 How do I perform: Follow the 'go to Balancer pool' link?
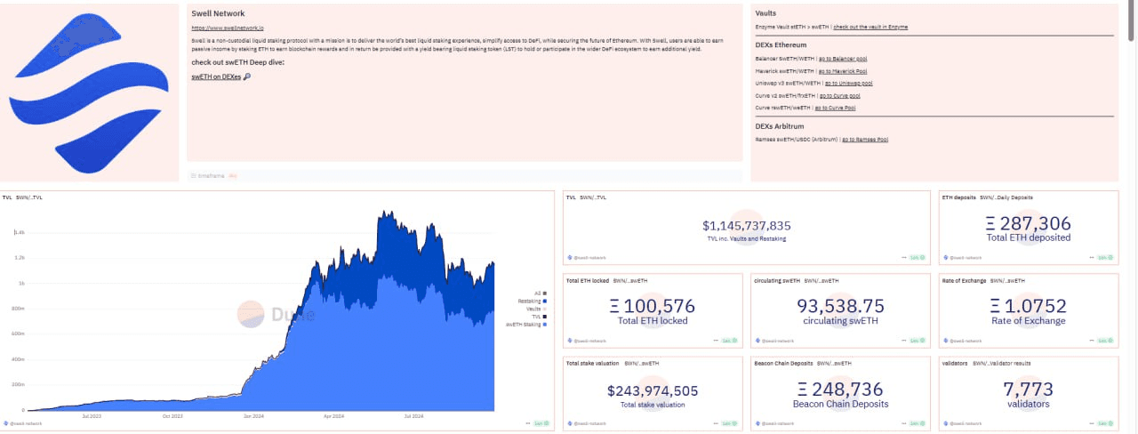pos(843,59)
